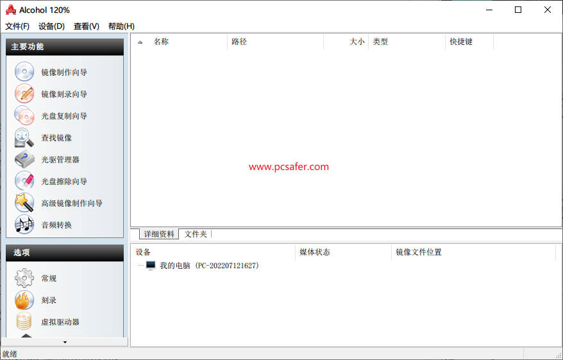Sort the list by the 名称 column

161,42
